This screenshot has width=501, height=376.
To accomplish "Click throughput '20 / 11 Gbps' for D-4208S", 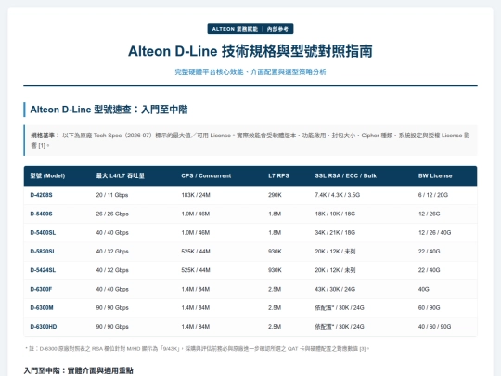I will pyautogui.click(x=112, y=195).
